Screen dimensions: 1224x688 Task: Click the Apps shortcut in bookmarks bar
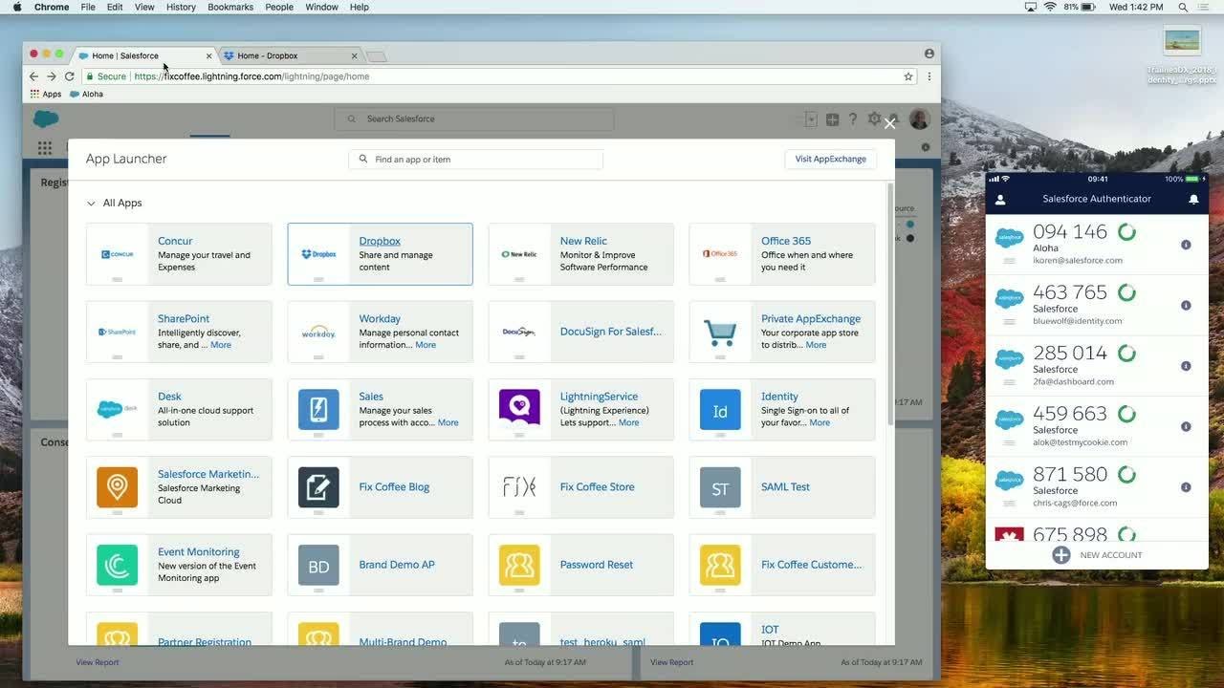click(x=46, y=94)
